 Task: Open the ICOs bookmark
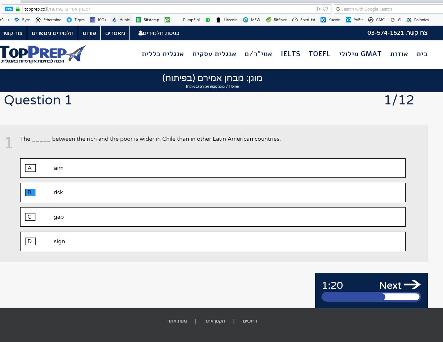tap(98, 20)
